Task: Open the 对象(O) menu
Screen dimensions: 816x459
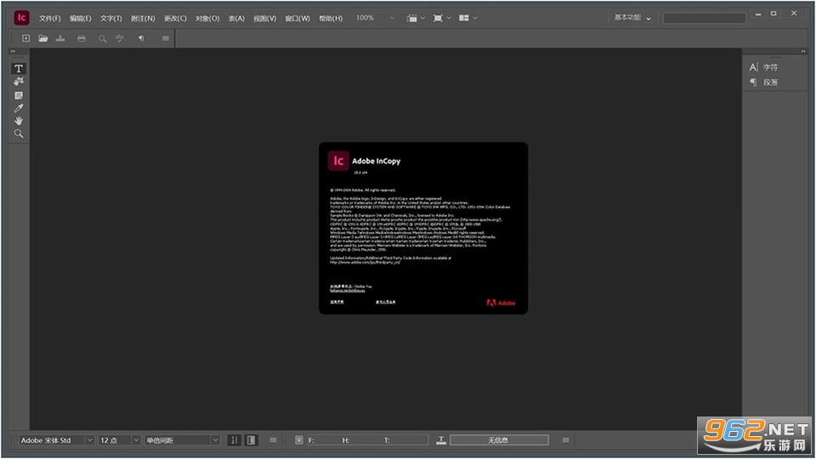Action: 207,18
